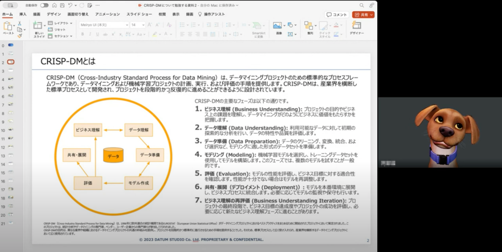502x252 pixels.
Task: Toggle the 自動保存 autosave switch
Action: click(x=44, y=5)
